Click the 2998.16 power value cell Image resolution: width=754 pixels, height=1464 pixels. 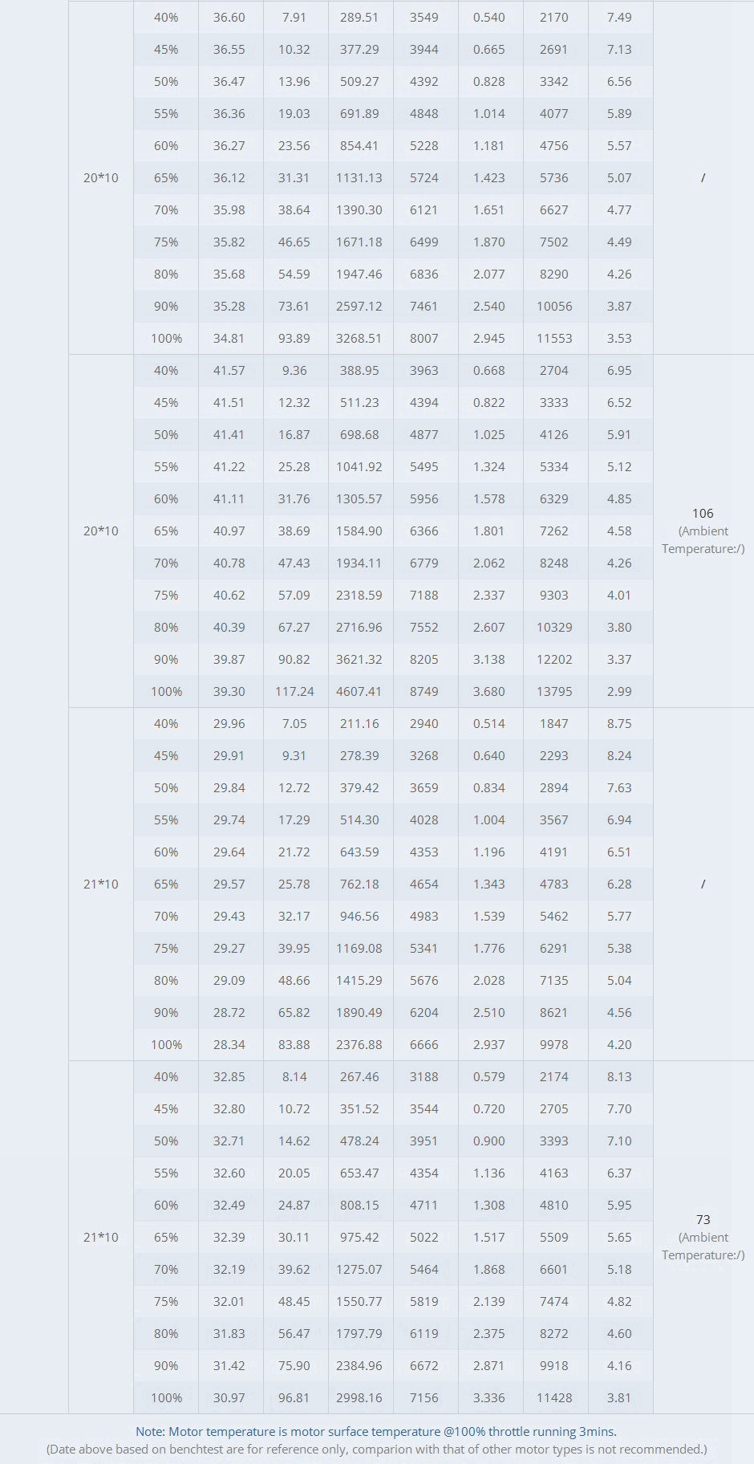[x=359, y=1397]
